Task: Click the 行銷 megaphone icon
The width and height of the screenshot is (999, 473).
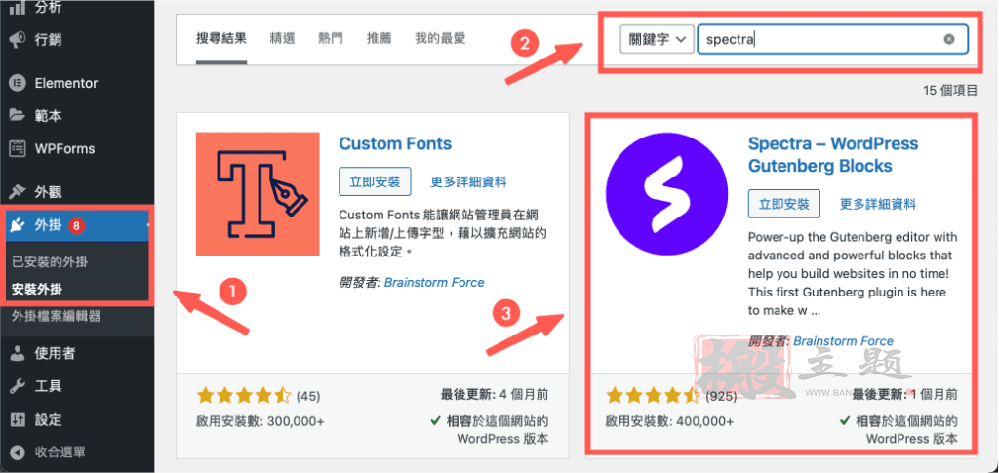Action: [x=18, y=40]
